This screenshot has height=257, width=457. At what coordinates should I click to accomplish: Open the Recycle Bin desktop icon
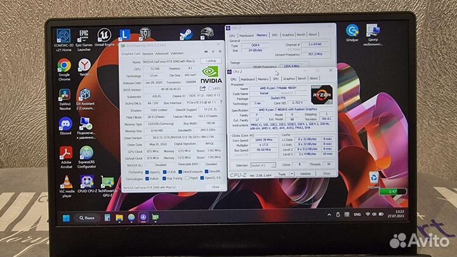pos(373,180)
